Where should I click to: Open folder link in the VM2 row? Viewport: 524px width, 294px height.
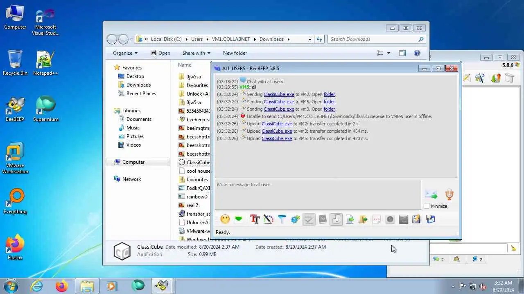coord(329,94)
